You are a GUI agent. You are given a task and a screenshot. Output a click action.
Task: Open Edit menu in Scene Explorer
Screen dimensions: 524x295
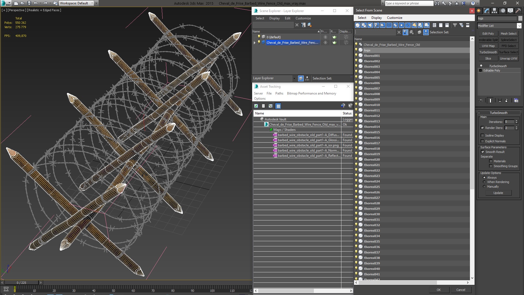pos(287,18)
